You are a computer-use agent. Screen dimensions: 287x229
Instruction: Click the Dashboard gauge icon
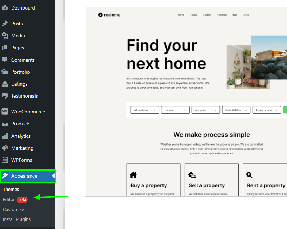pos(5,8)
